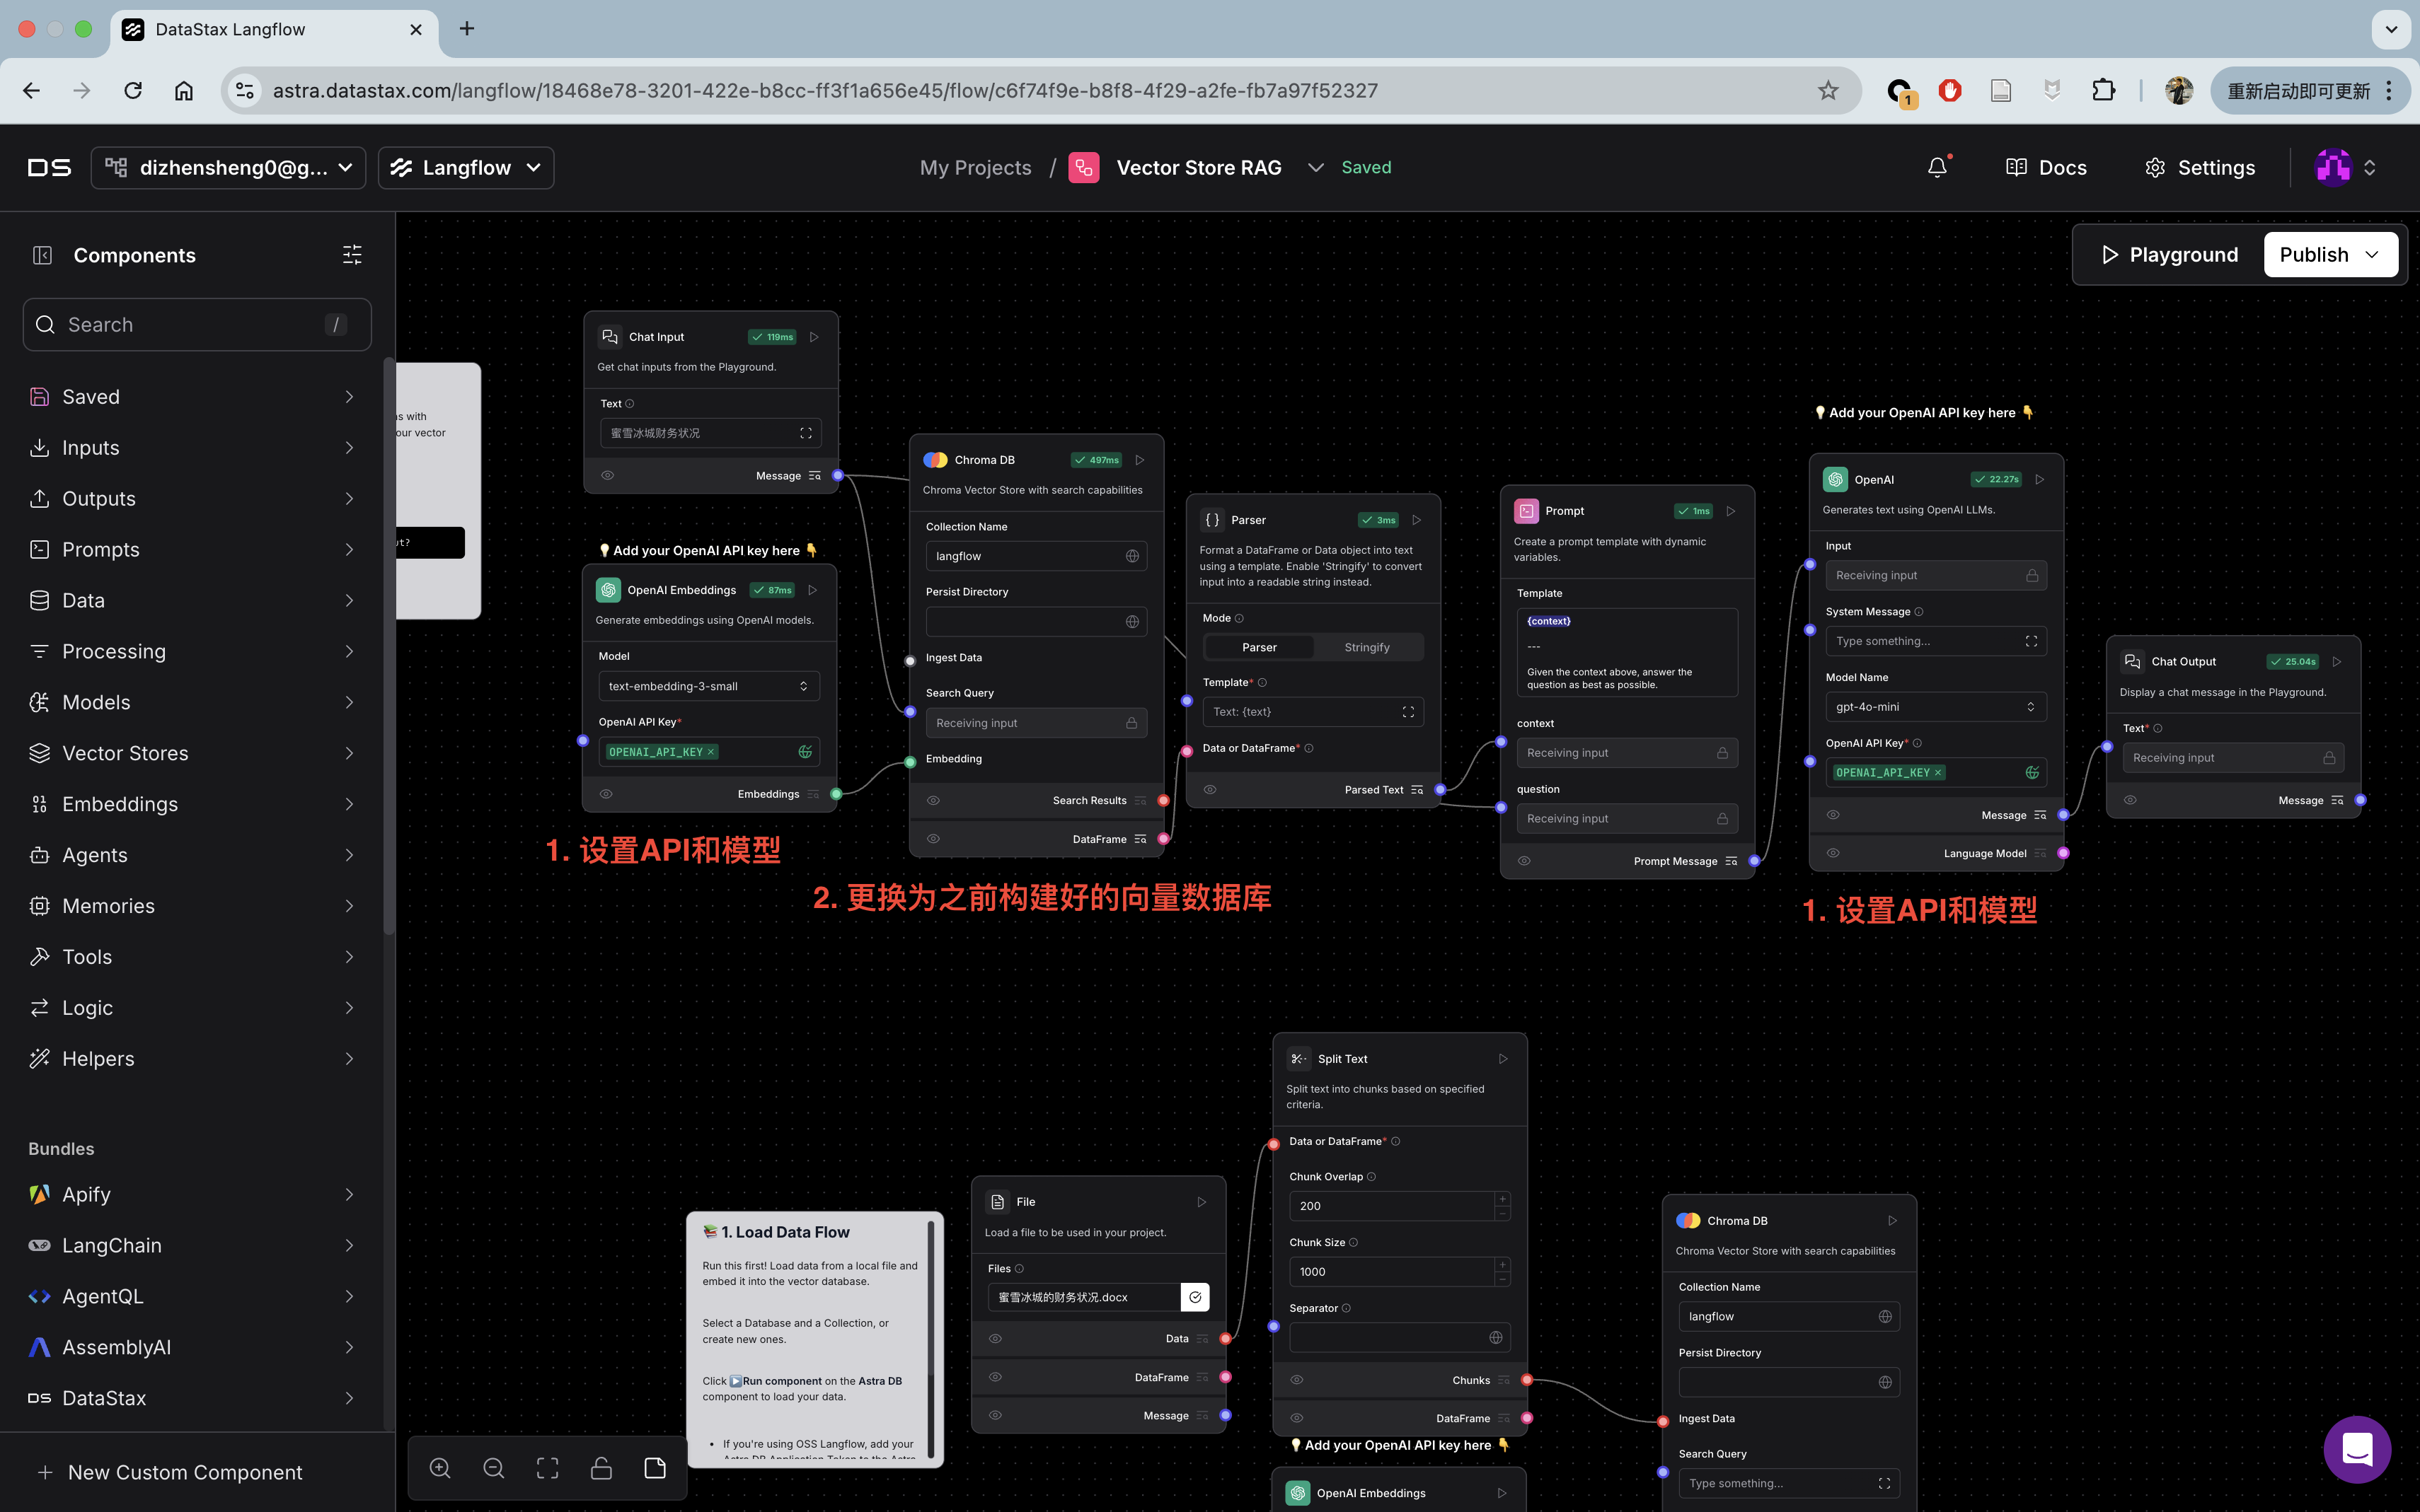The height and width of the screenshot is (1512, 2420).
Task: Open the Playground
Action: [2169, 255]
